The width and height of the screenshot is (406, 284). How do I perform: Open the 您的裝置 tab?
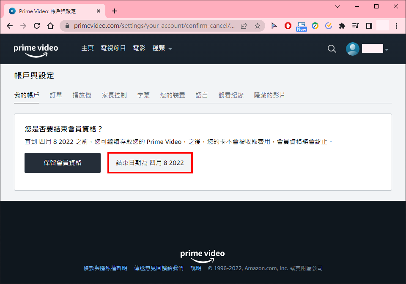point(173,95)
